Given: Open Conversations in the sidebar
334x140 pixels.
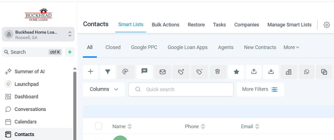Looking at the screenshot, I should click(30, 109).
